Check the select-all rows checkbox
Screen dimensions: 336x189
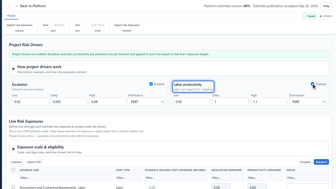[x=13, y=170]
